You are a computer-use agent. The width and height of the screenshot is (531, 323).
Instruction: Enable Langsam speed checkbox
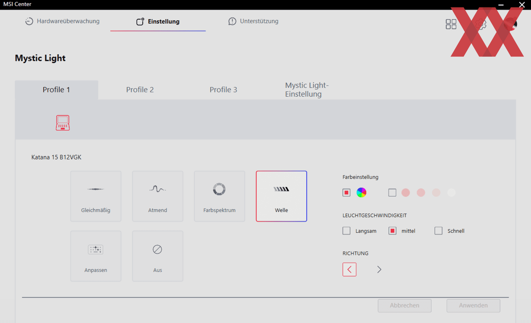[x=347, y=231]
